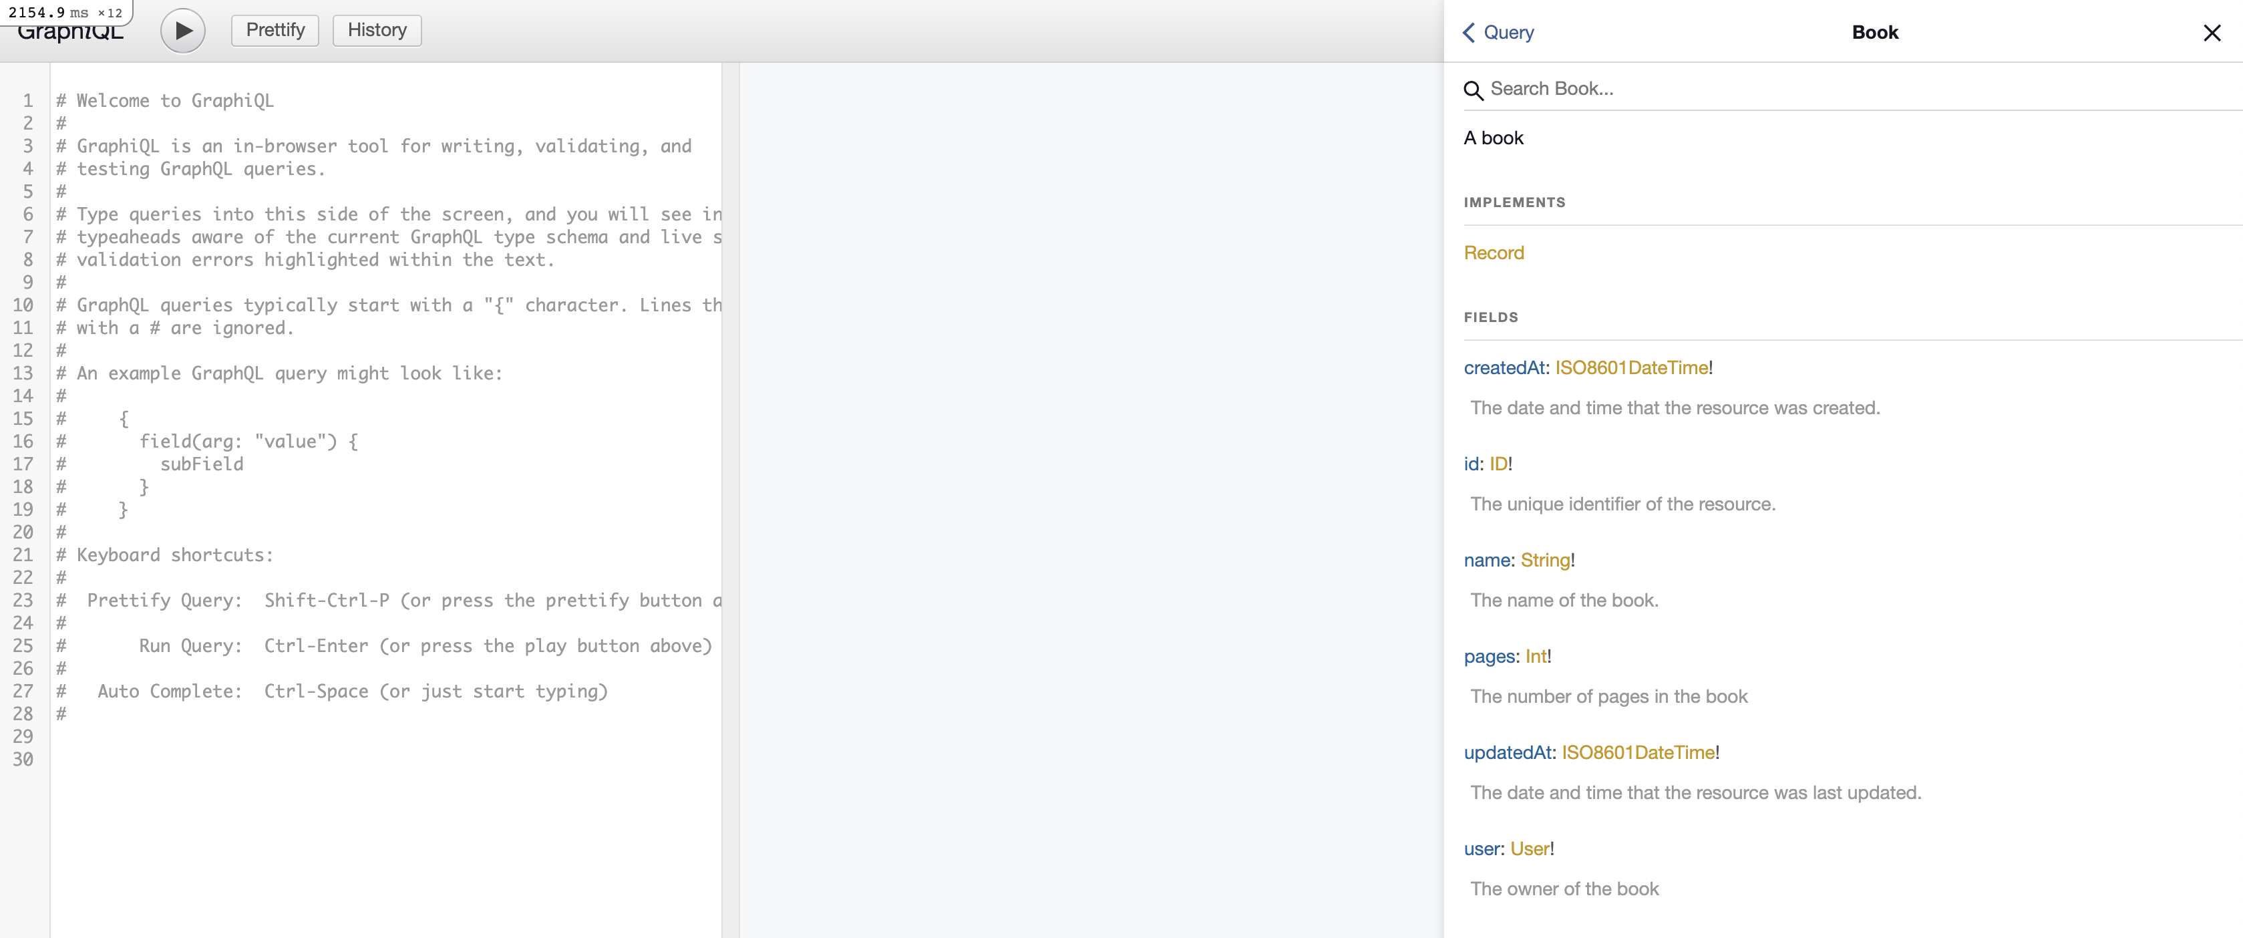Open the Record interface link

pos(1494,253)
